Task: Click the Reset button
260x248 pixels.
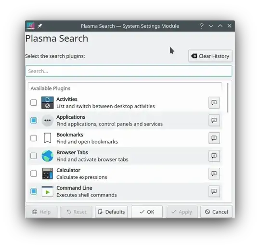Action: pyautogui.click(x=76, y=212)
